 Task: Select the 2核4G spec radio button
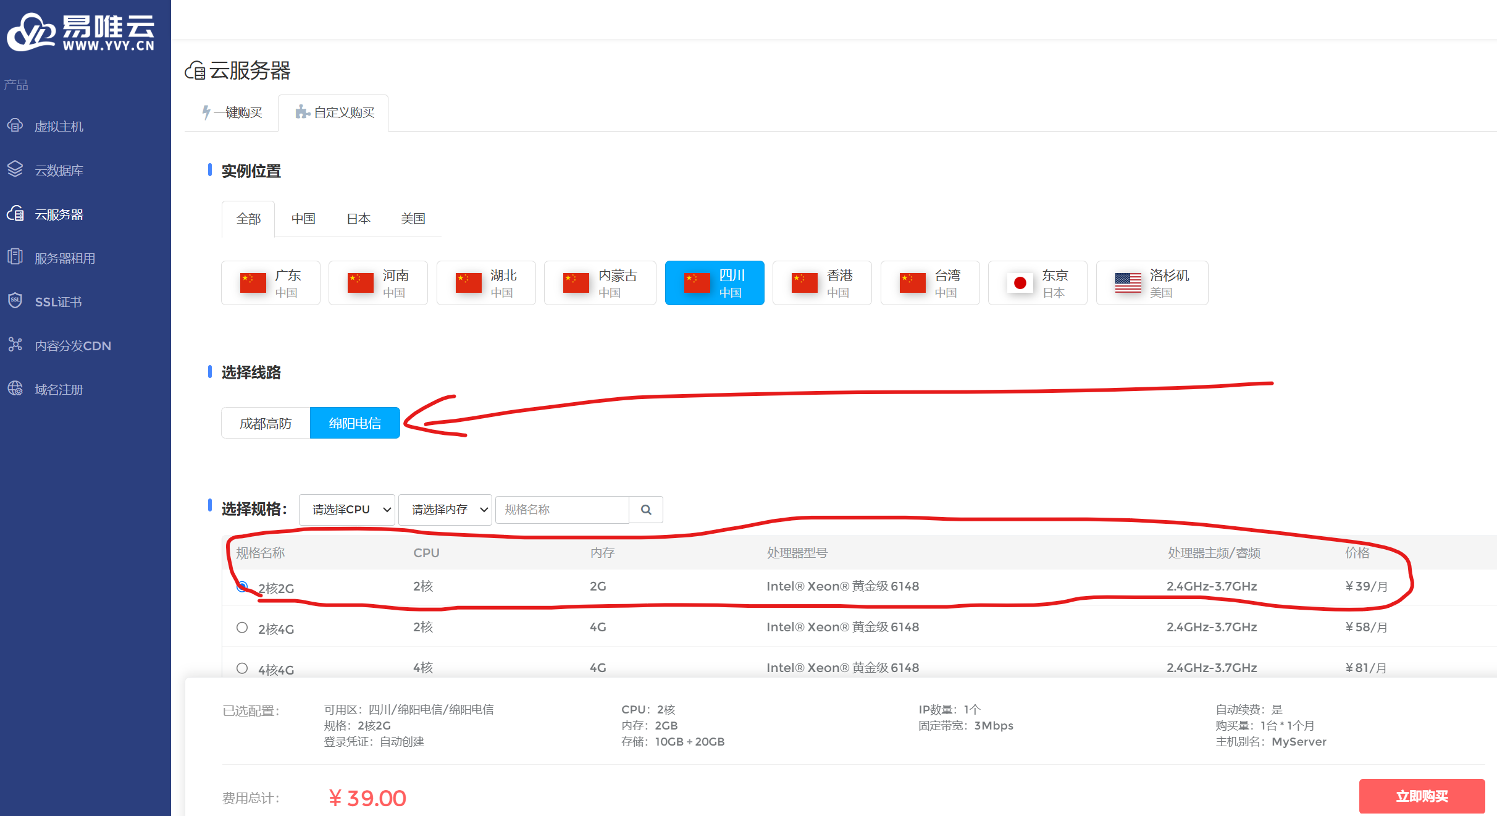click(x=242, y=628)
